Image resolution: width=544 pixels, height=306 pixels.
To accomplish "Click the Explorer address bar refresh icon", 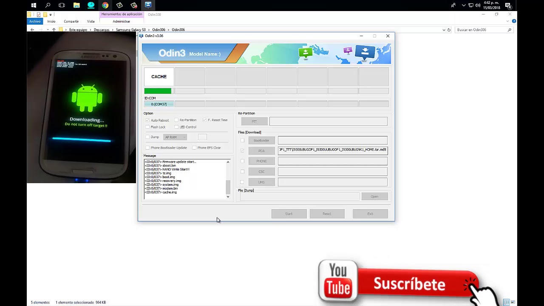I will coord(449,30).
